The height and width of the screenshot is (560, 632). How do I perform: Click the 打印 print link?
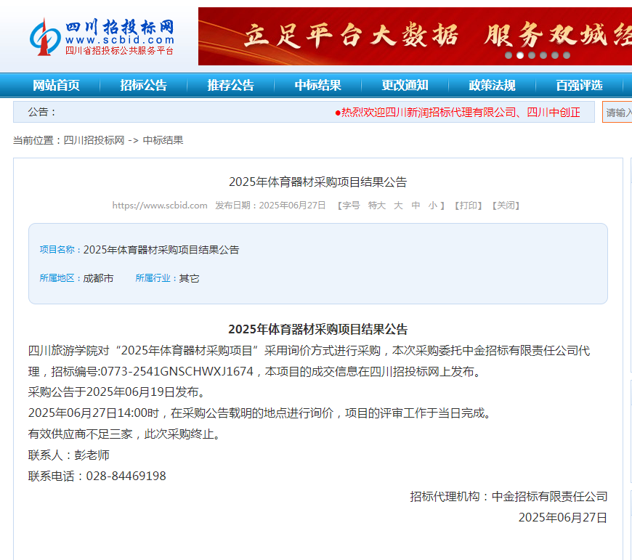click(x=469, y=206)
